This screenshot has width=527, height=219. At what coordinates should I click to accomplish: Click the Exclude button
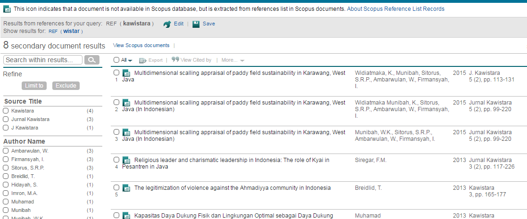(x=66, y=86)
